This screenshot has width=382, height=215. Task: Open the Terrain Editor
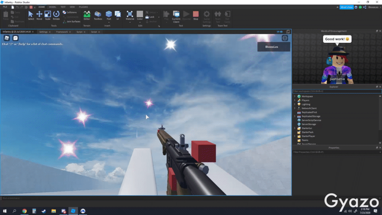click(x=87, y=16)
